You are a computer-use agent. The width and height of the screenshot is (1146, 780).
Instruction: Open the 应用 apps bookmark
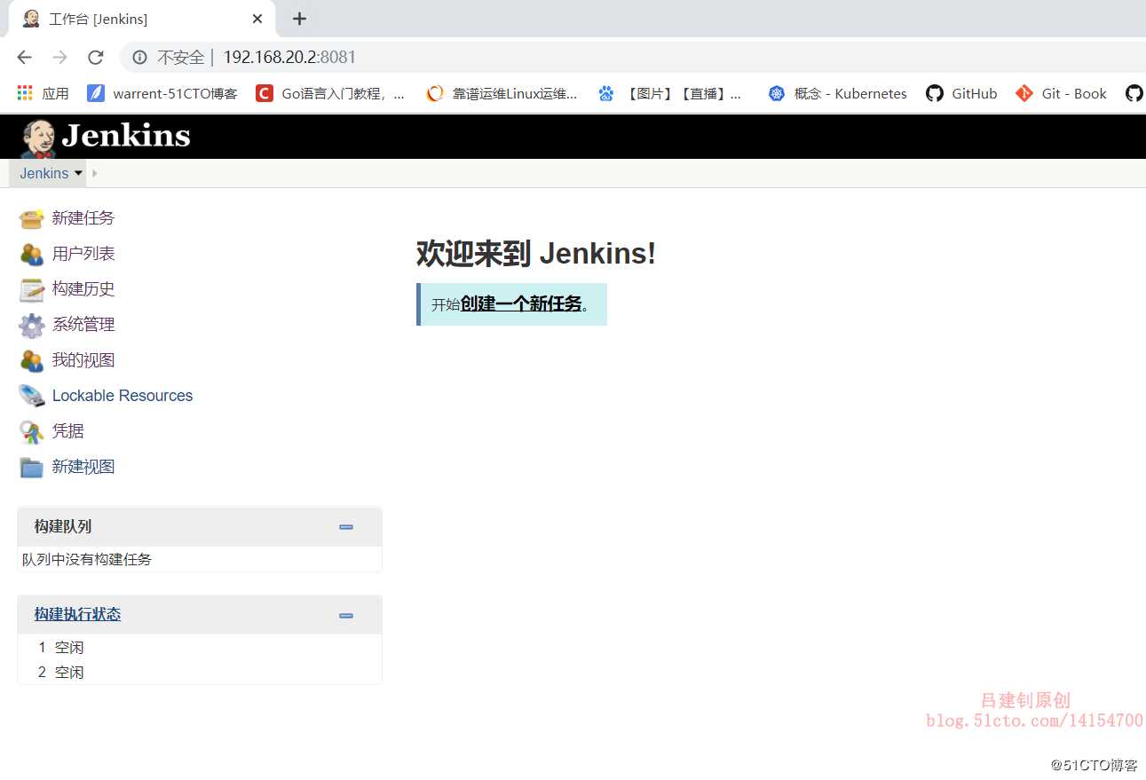click(43, 93)
